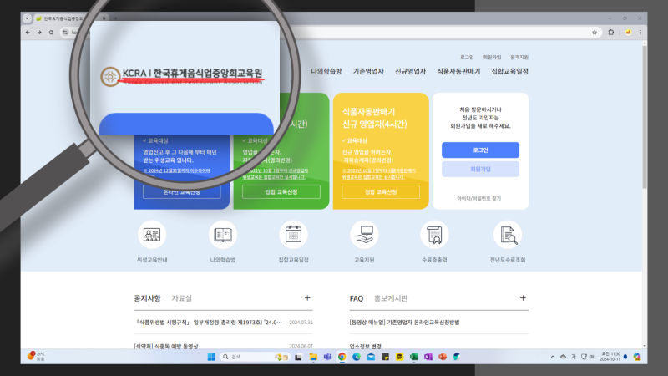Open the OneDrive cloud tray icon

point(563,357)
